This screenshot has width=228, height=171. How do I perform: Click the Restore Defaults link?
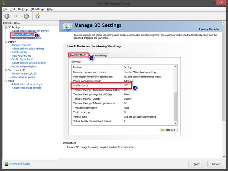coord(209,29)
